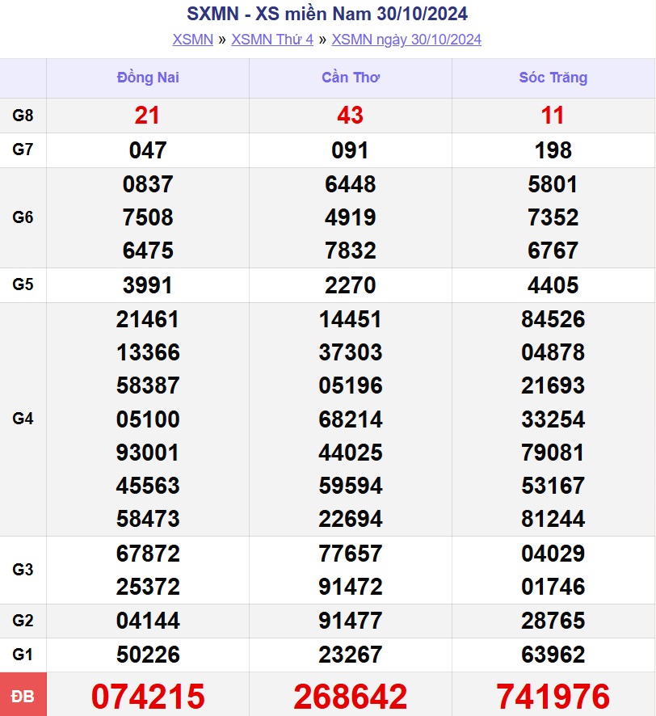The image size is (656, 716).
Task: Click the red G8 number 43
Action: 351,116
